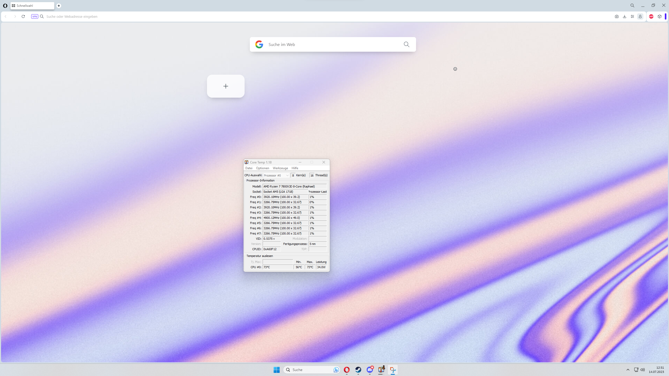Click the magnifier in Google search box
The width and height of the screenshot is (669, 376).
pos(406,44)
